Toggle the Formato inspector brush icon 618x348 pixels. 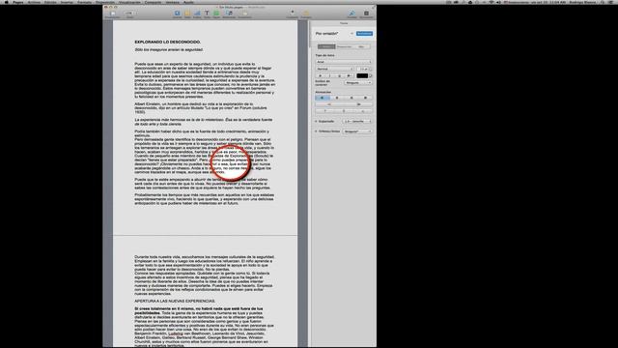pos(351,14)
